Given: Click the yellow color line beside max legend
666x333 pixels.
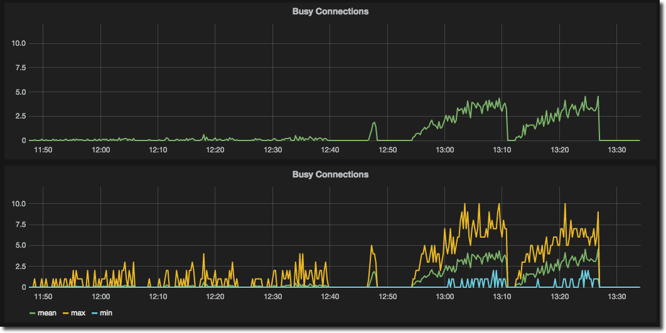Looking at the screenshot, I should pyautogui.click(x=67, y=313).
